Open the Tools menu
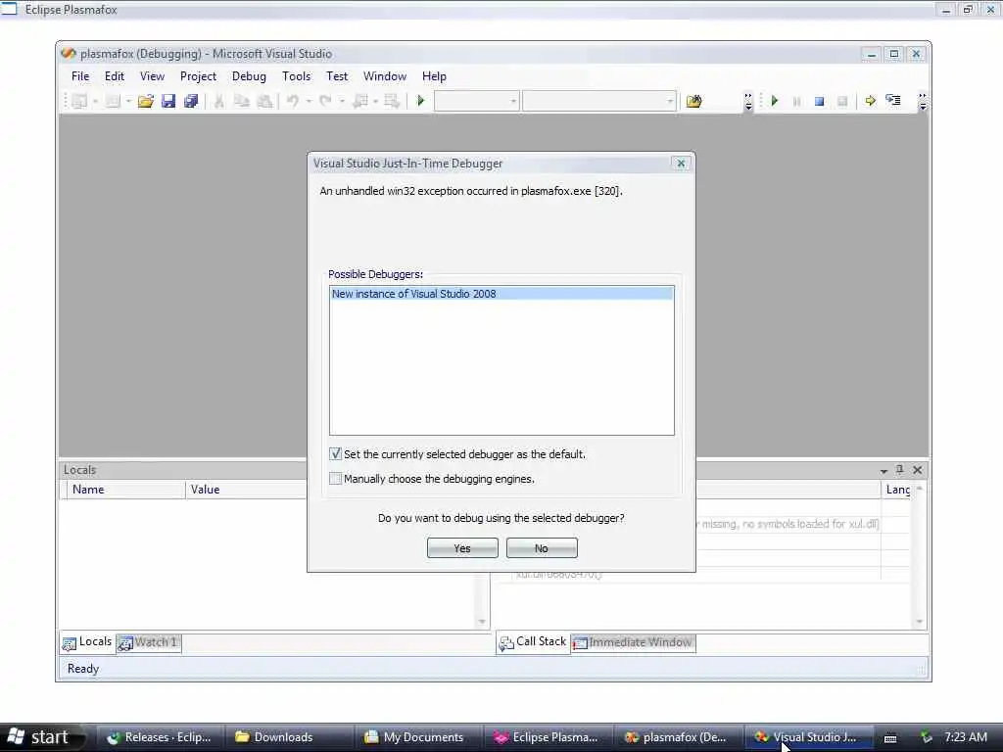The image size is (1003, 752). 296,76
